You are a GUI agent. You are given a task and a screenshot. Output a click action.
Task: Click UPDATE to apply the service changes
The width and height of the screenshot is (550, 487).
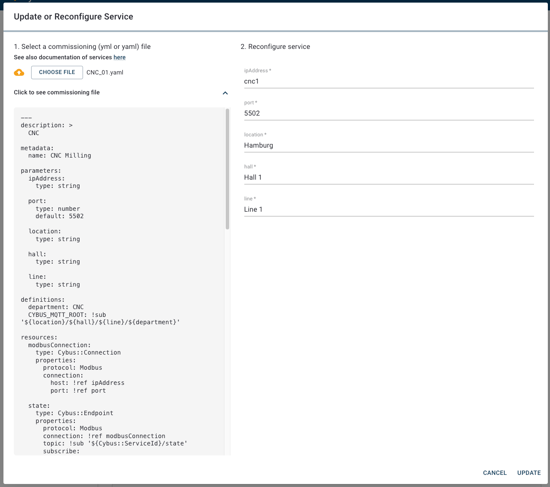pos(529,473)
